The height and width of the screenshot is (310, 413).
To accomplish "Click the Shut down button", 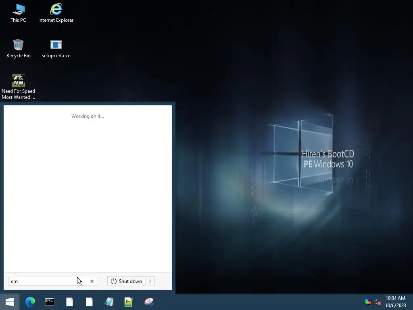I will coord(126,281).
